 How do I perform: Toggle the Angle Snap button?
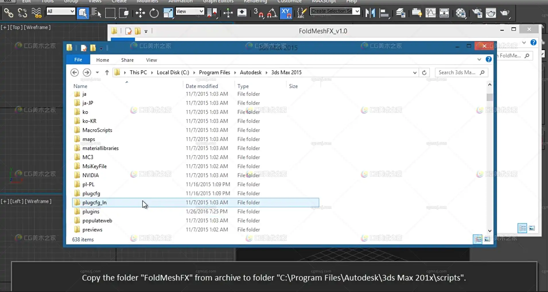[x=272, y=13]
